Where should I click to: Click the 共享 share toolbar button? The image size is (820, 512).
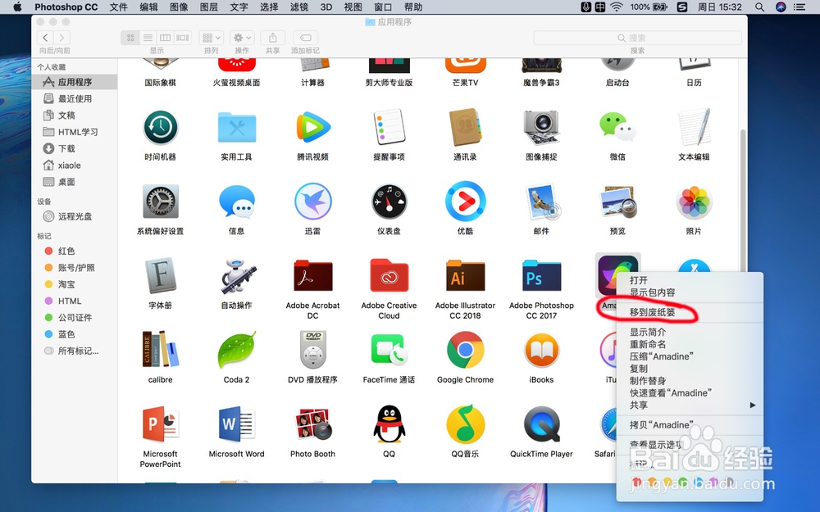point(272,38)
